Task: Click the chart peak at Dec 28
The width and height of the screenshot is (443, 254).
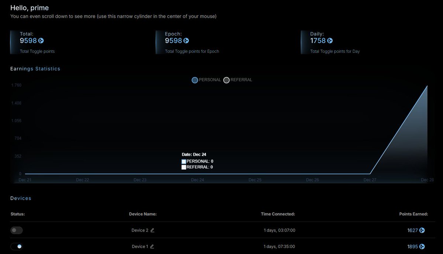Action: pyautogui.click(x=427, y=86)
